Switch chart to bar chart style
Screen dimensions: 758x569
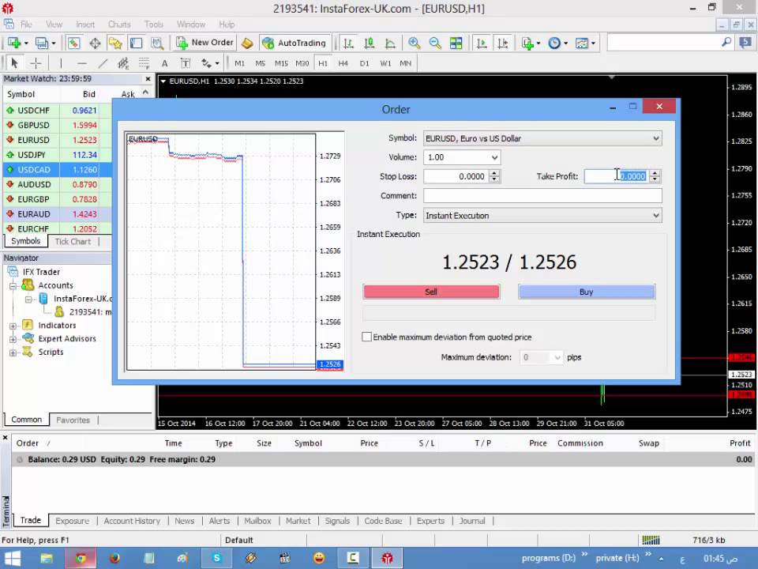348,43
